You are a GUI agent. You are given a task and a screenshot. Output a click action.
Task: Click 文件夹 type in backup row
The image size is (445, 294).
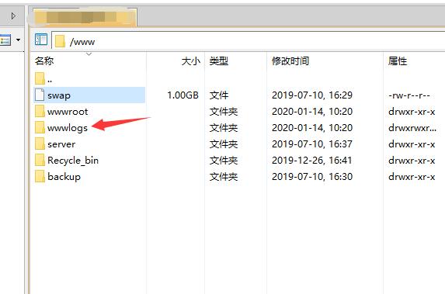pyautogui.click(x=224, y=177)
